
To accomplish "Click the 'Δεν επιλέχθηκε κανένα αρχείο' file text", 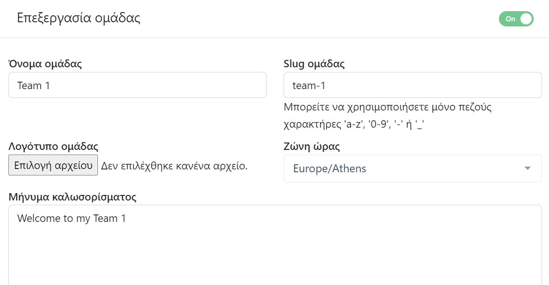I will (x=174, y=166).
